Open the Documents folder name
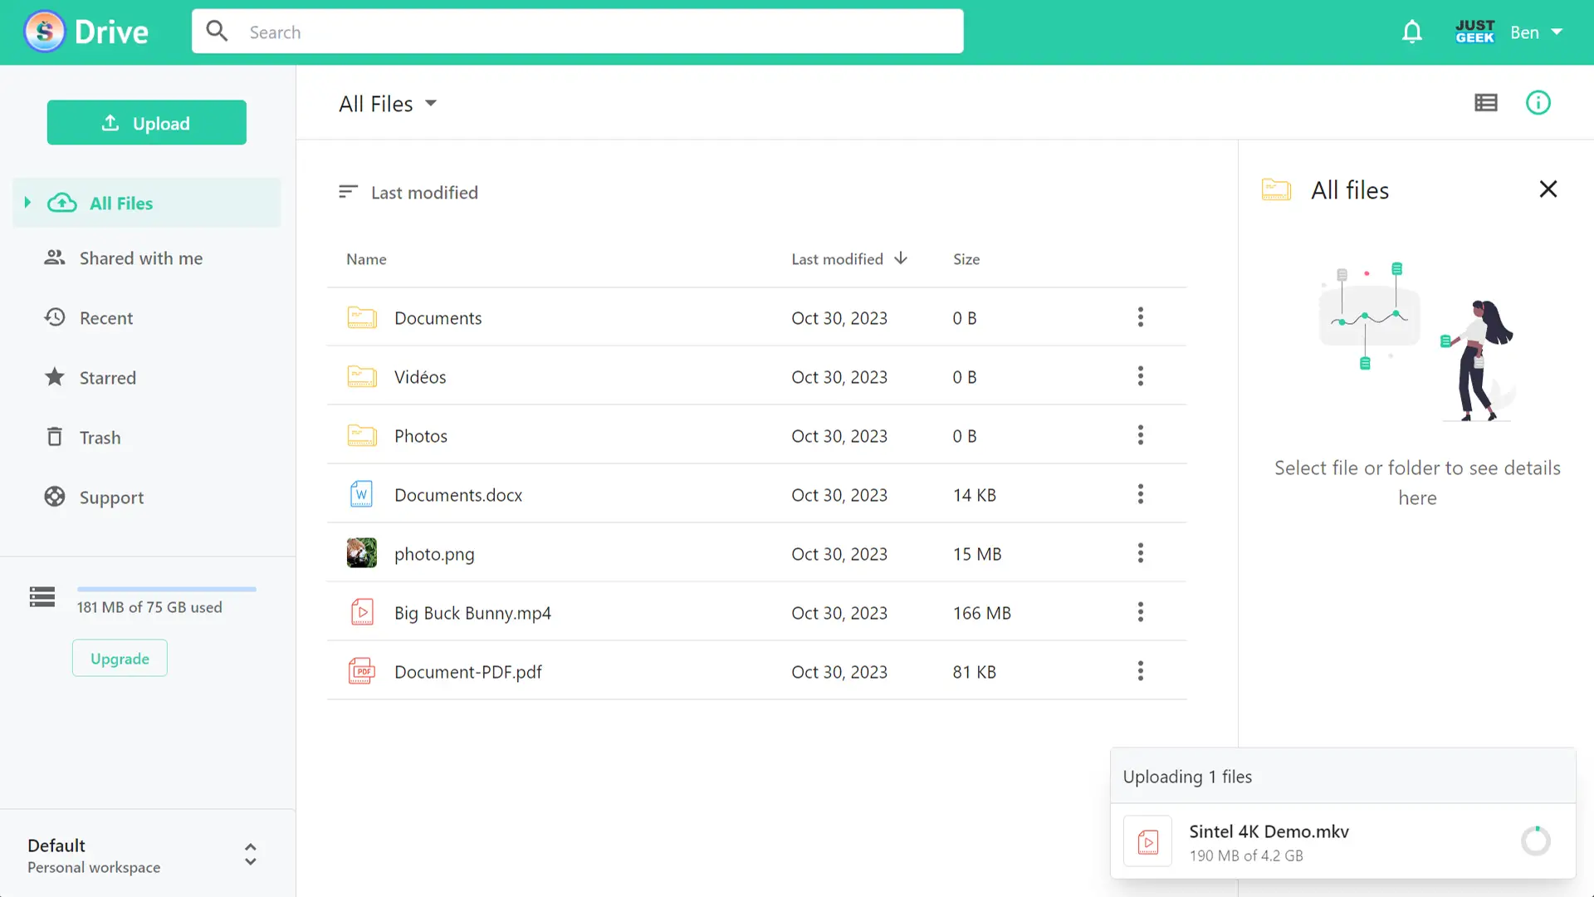Viewport: 1594px width, 897px height. pyautogui.click(x=438, y=318)
